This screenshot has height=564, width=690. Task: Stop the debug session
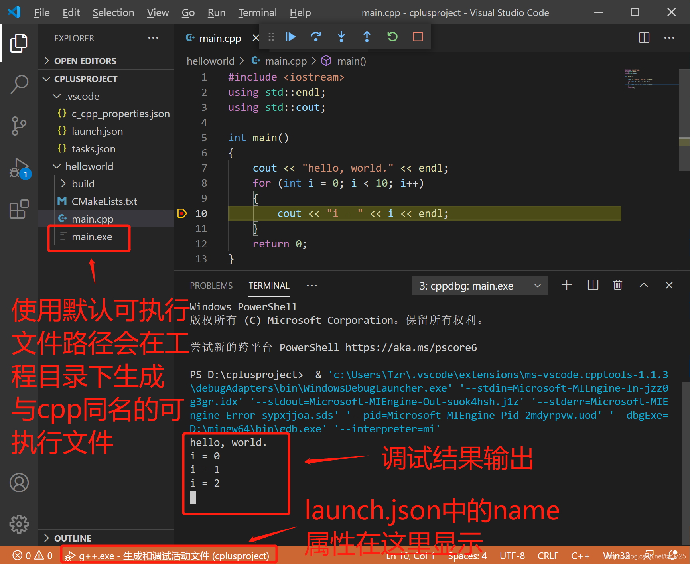click(418, 37)
